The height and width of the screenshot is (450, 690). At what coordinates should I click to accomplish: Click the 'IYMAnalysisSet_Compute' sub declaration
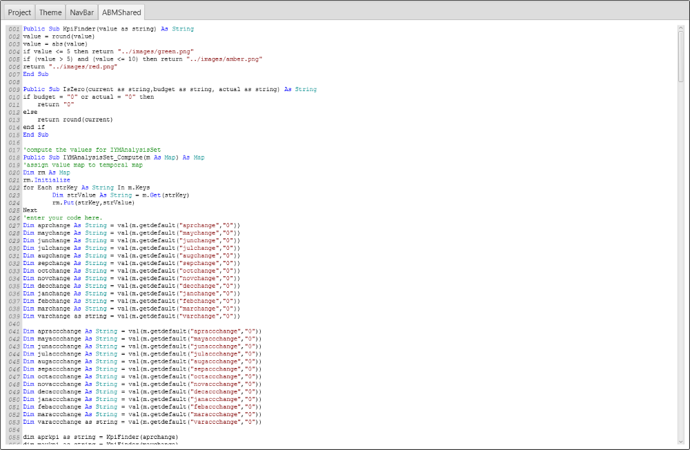coord(114,157)
